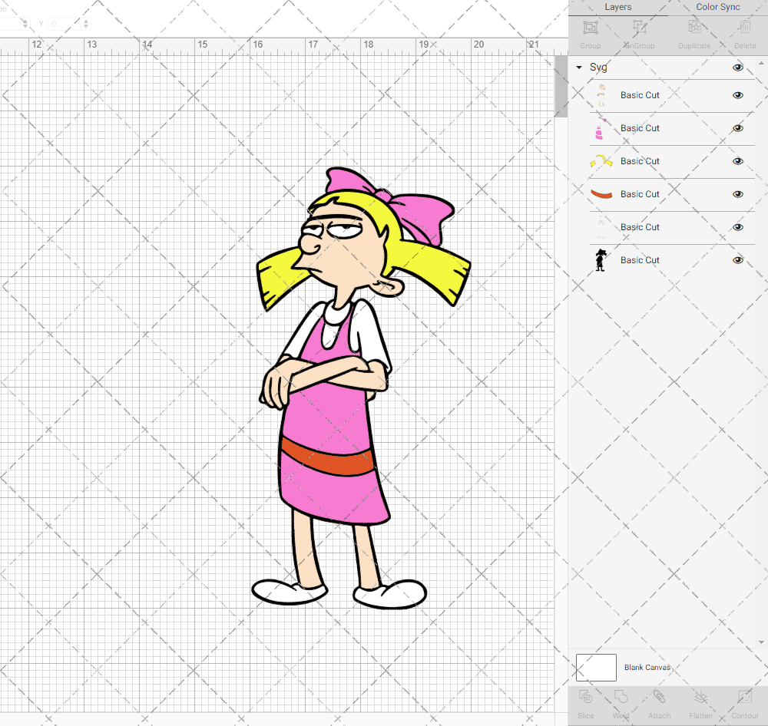Hide the black outline Basic Cut layer
This screenshot has height=726, width=768.
tap(737, 260)
